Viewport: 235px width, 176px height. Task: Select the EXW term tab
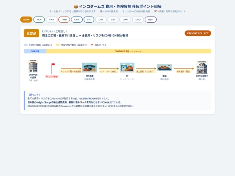tap(26, 20)
